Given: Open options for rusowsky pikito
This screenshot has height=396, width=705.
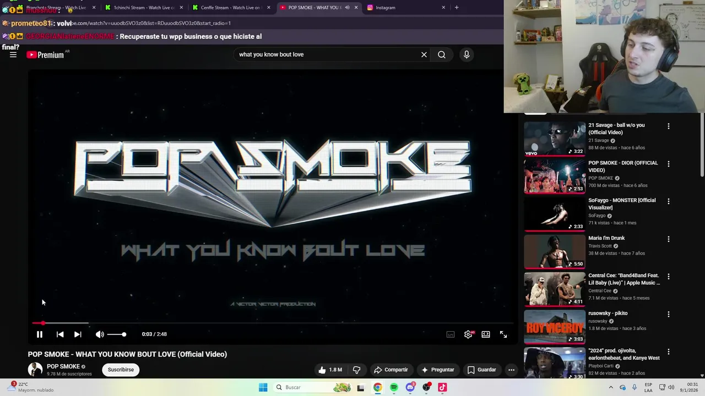Looking at the screenshot, I should 669,314.
